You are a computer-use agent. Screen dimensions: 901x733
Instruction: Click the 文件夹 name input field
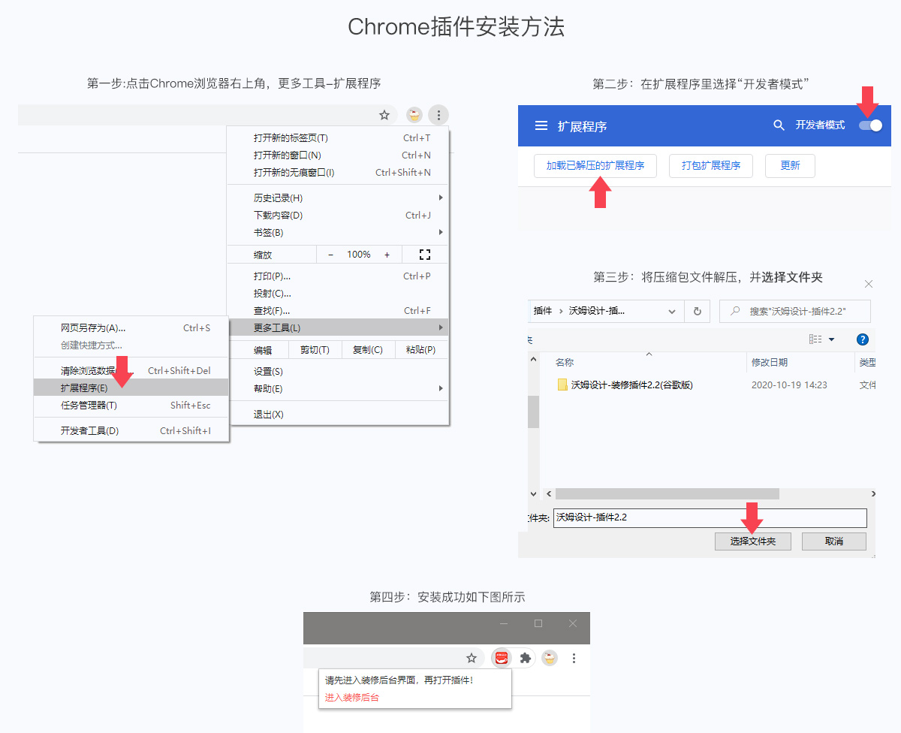click(x=710, y=517)
